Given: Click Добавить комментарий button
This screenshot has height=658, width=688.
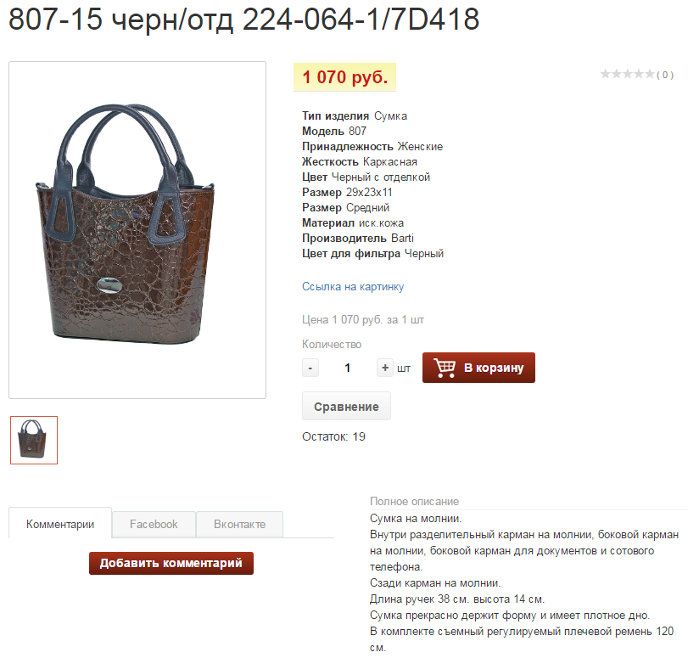Looking at the screenshot, I should coord(171,563).
